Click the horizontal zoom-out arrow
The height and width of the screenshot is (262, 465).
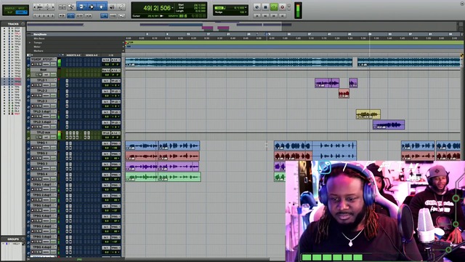click(36, 7)
